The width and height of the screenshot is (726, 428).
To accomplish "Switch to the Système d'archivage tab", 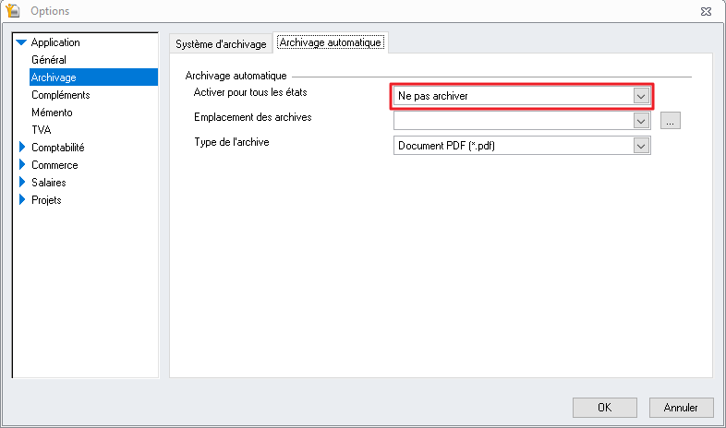I will pyautogui.click(x=222, y=43).
